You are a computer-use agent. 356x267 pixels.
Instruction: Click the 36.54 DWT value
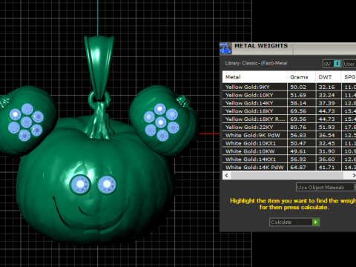(326, 135)
